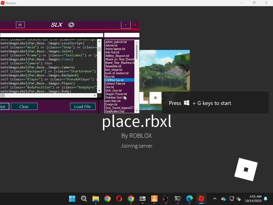Open orange flask app in taskbar
The height and width of the screenshot is (205, 273).
(x=154, y=199)
